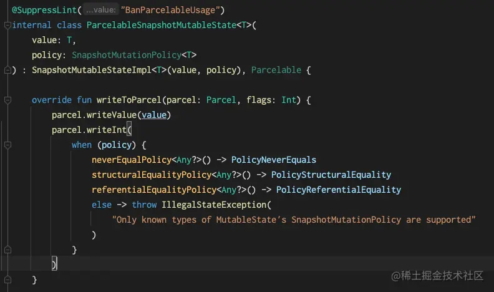This screenshot has height=292, width=494.
Task: Collapse the override fun writeToParcel block
Action: [x=8, y=100]
